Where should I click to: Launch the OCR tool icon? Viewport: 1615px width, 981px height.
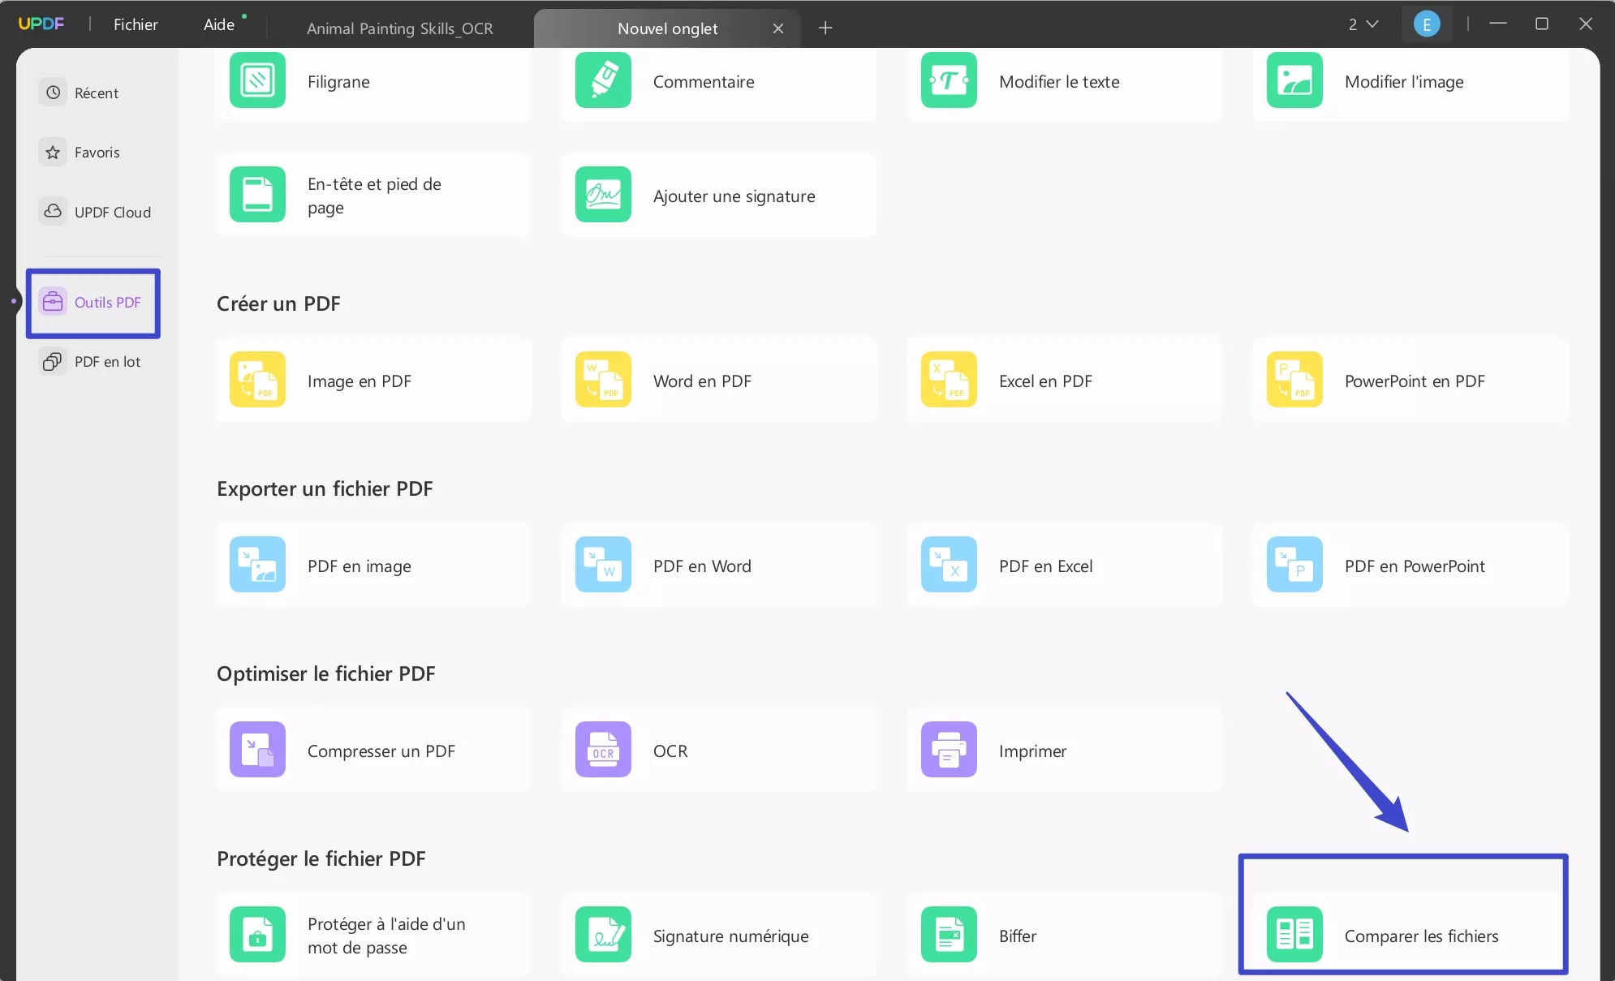point(603,749)
